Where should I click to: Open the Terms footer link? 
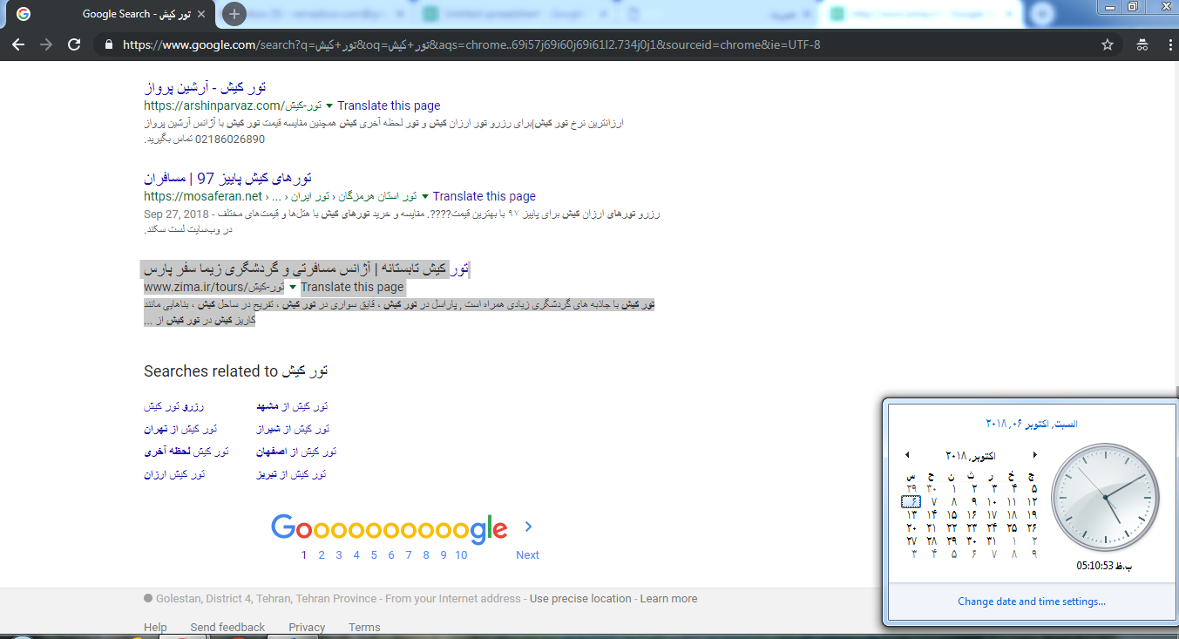tap(364, 628)
